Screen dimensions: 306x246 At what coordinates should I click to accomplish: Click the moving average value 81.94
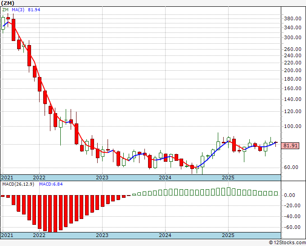(34, 9)
